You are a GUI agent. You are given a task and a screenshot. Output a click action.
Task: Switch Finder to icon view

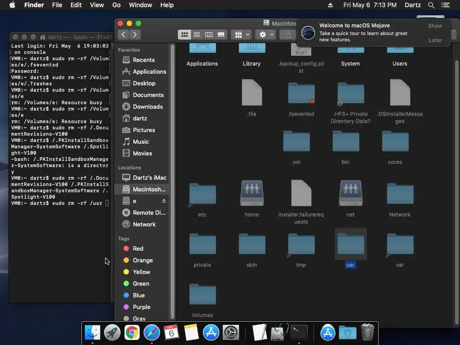point(185,35)
